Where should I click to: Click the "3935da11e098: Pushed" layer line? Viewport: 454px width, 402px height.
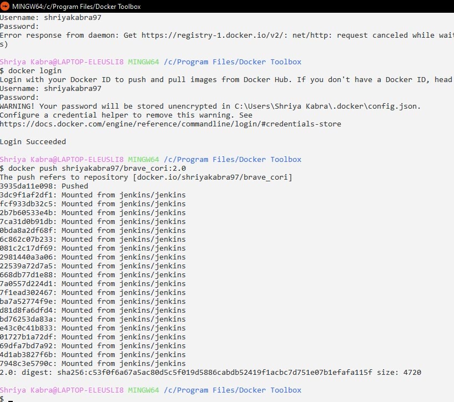tap(44, 186)
